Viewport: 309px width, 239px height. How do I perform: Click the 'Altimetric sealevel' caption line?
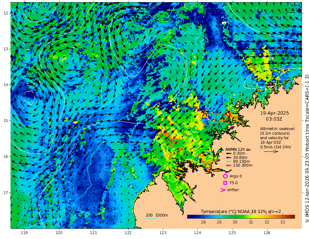coord(277,129)
